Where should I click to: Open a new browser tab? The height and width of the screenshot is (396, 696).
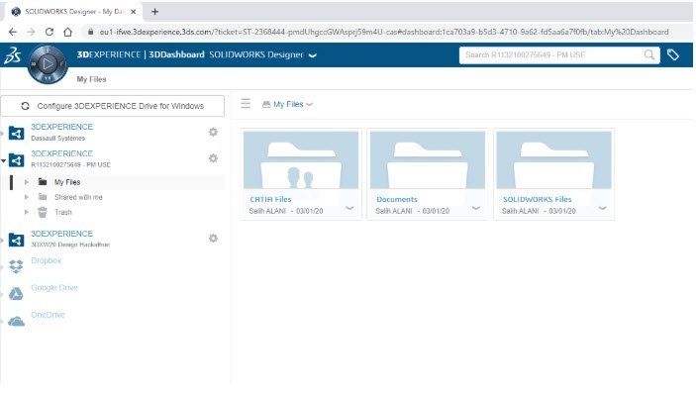click(154, 12)
